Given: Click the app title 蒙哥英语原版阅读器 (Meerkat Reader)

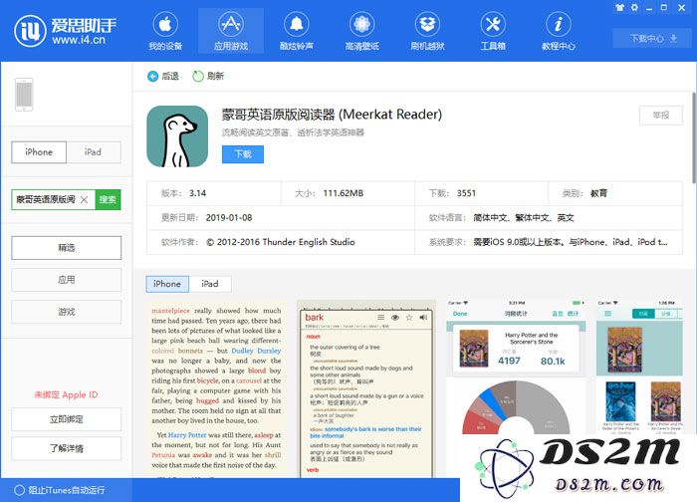Looking at the screenshot, I should point(332,115).
